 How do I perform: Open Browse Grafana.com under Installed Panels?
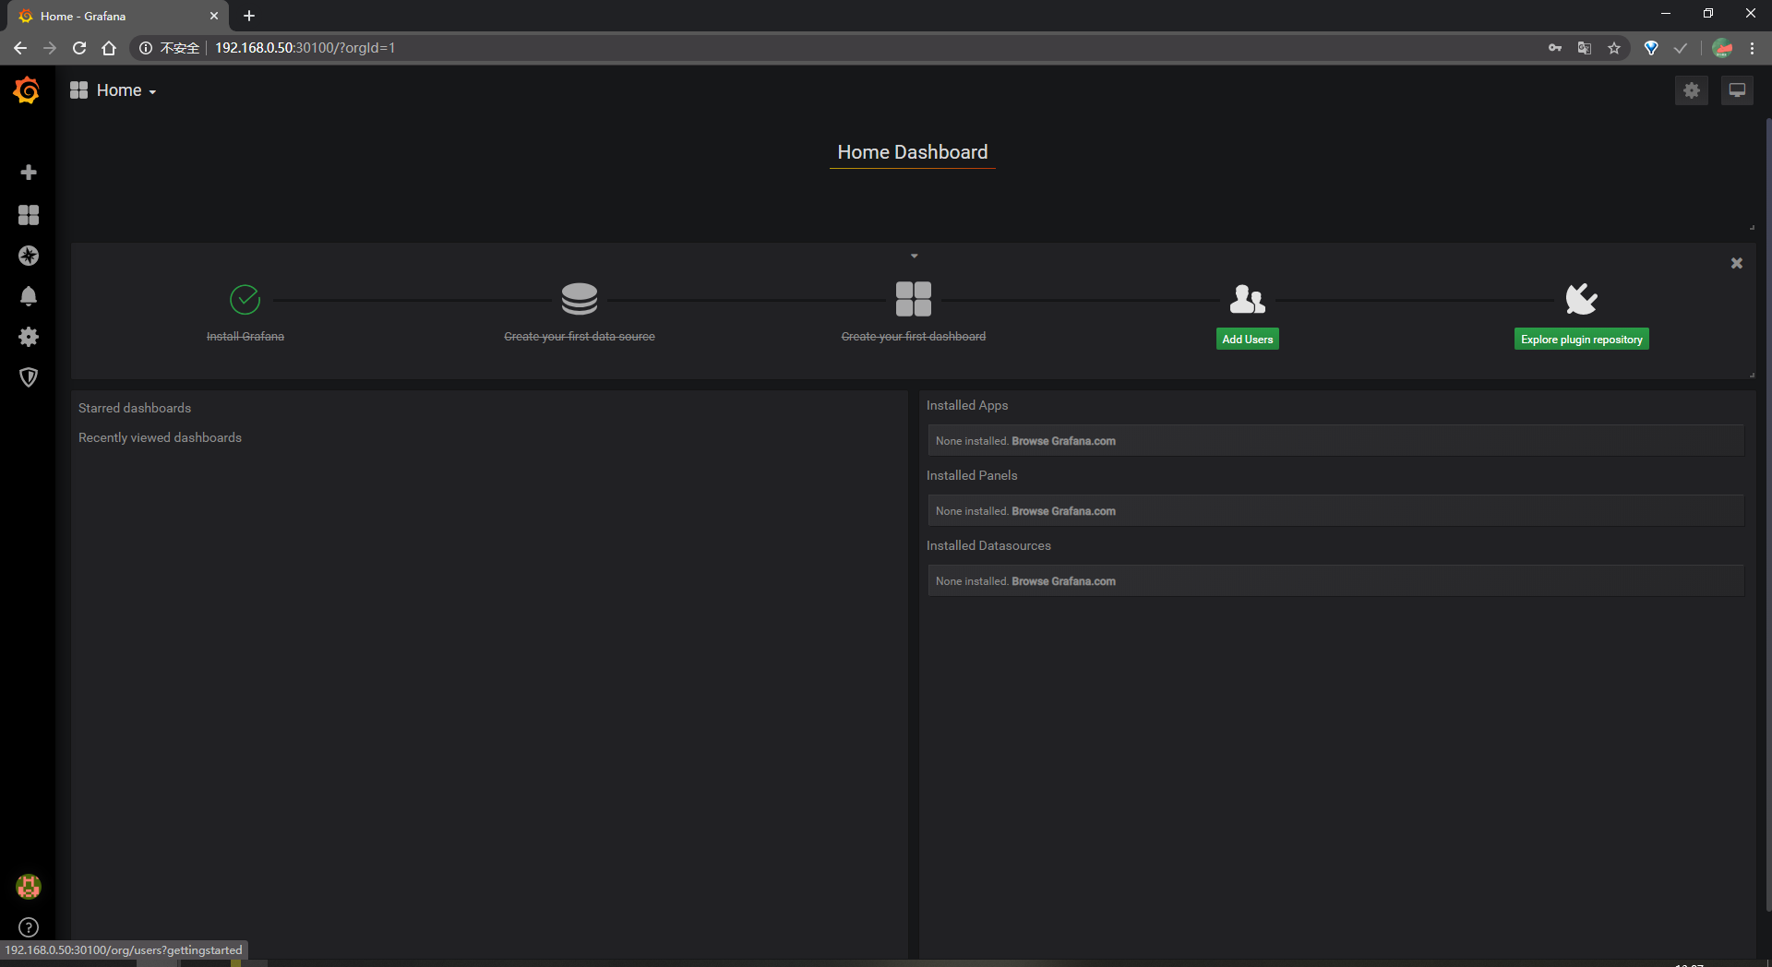[x=1063, y=511]
